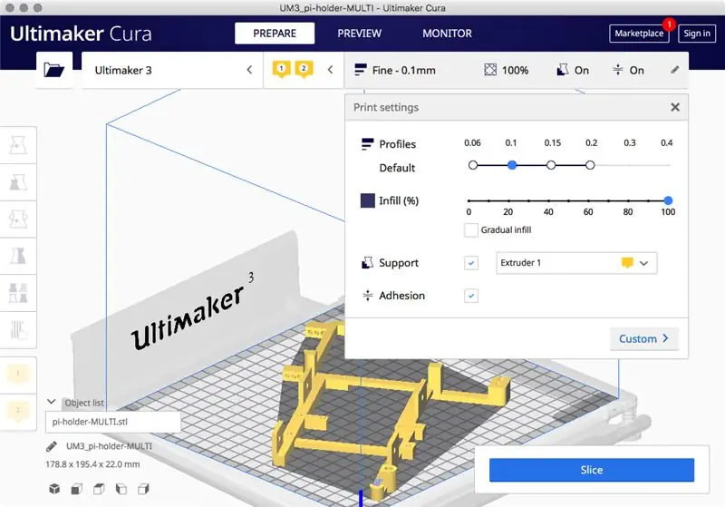Click the Infill color square
The height and width of the screenshot is (507, 725).
(x=368, y=200)
